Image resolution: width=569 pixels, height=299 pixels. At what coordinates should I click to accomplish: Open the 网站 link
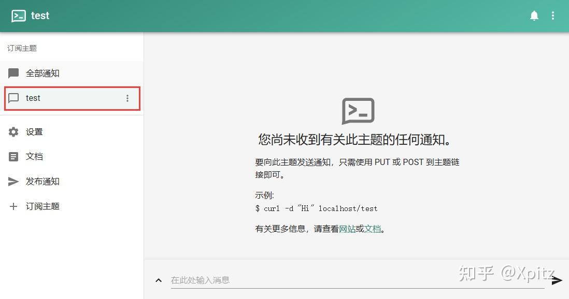[x=348, y=229]
